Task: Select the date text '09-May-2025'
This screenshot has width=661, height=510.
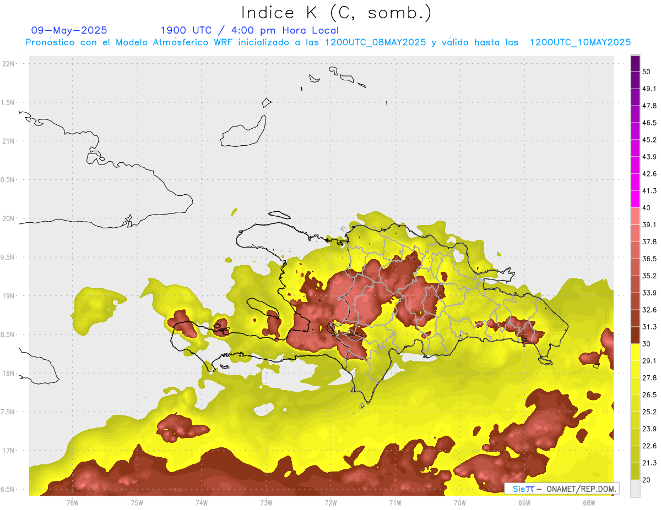Action: (69, 30)
